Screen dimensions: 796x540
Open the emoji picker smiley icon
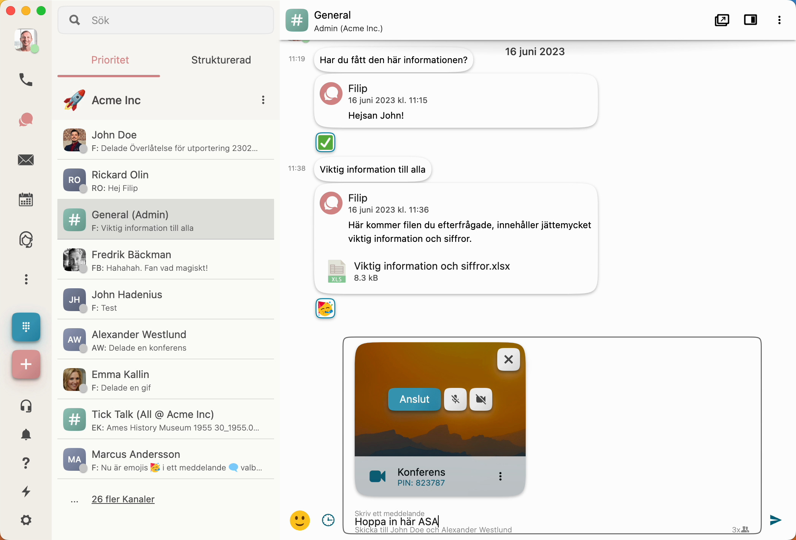click(x=300, y=520)
